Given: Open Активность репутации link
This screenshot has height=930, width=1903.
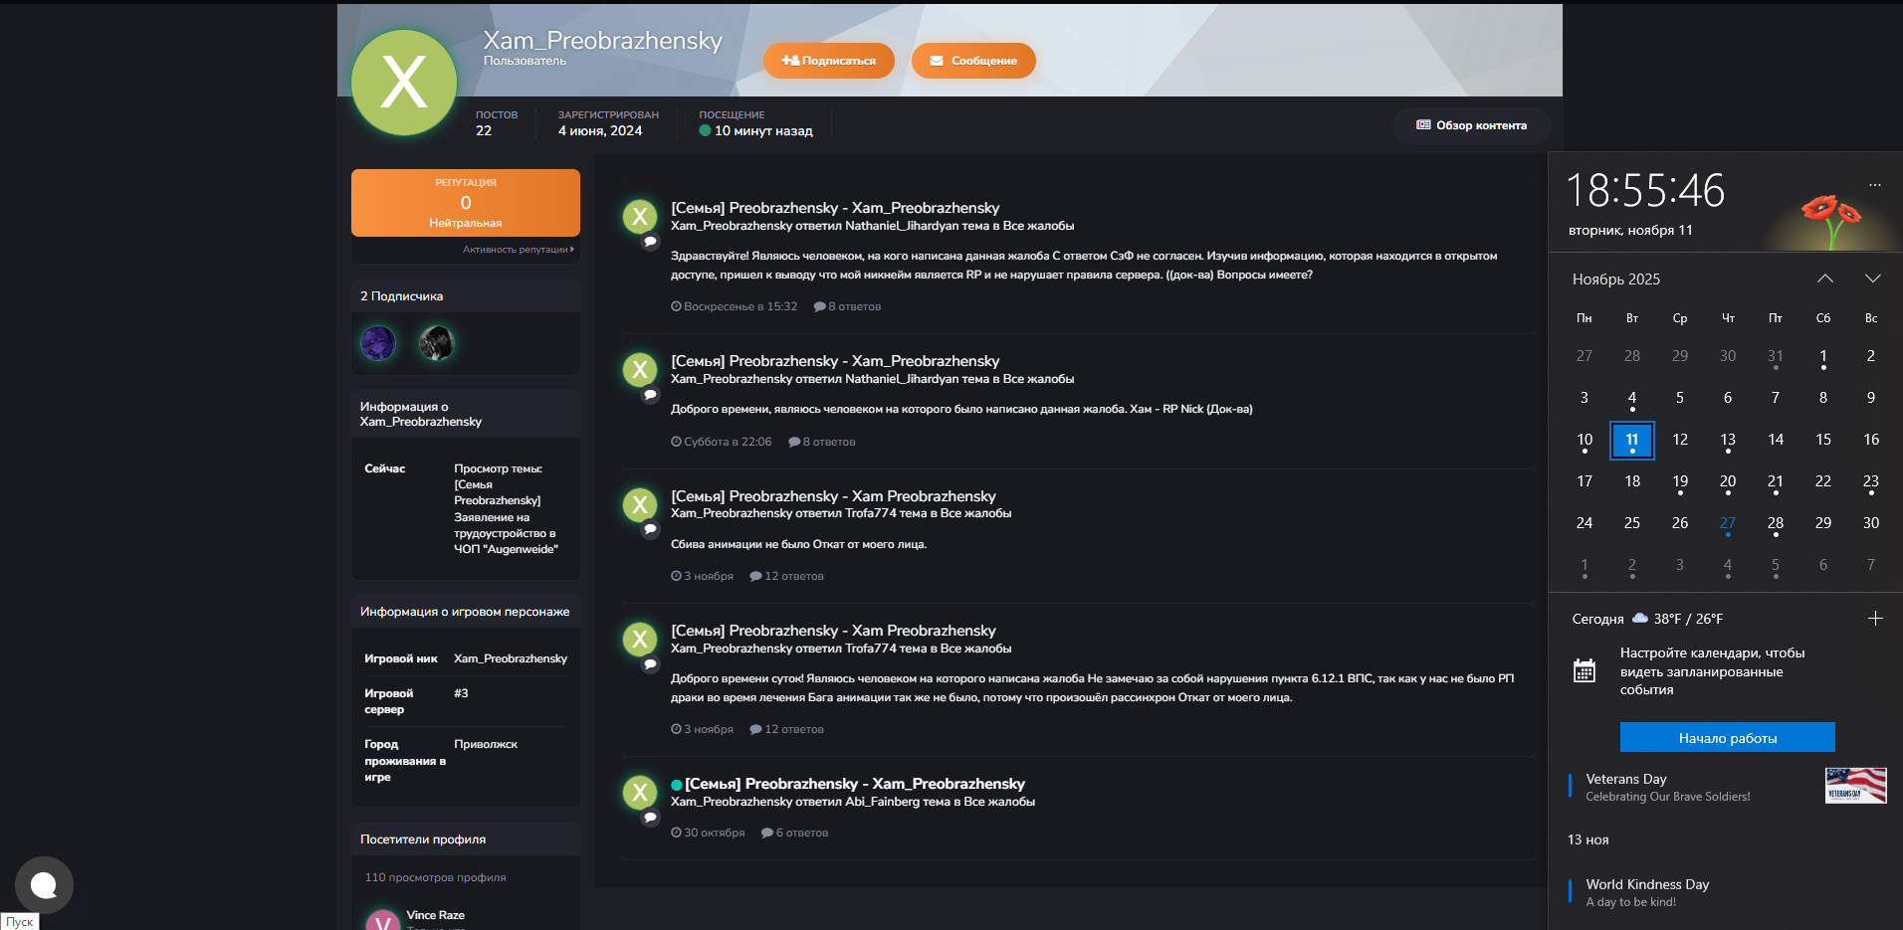Looking at the screenshot, I should click(518, 250).
